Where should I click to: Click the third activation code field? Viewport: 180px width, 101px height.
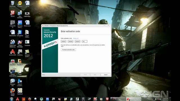[78, 41]
